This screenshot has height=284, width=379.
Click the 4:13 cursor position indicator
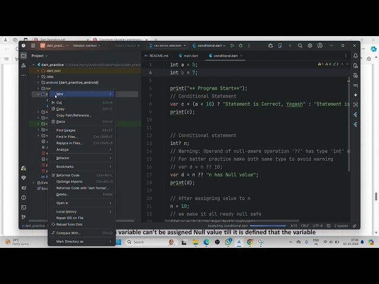(x=294, y=226)
